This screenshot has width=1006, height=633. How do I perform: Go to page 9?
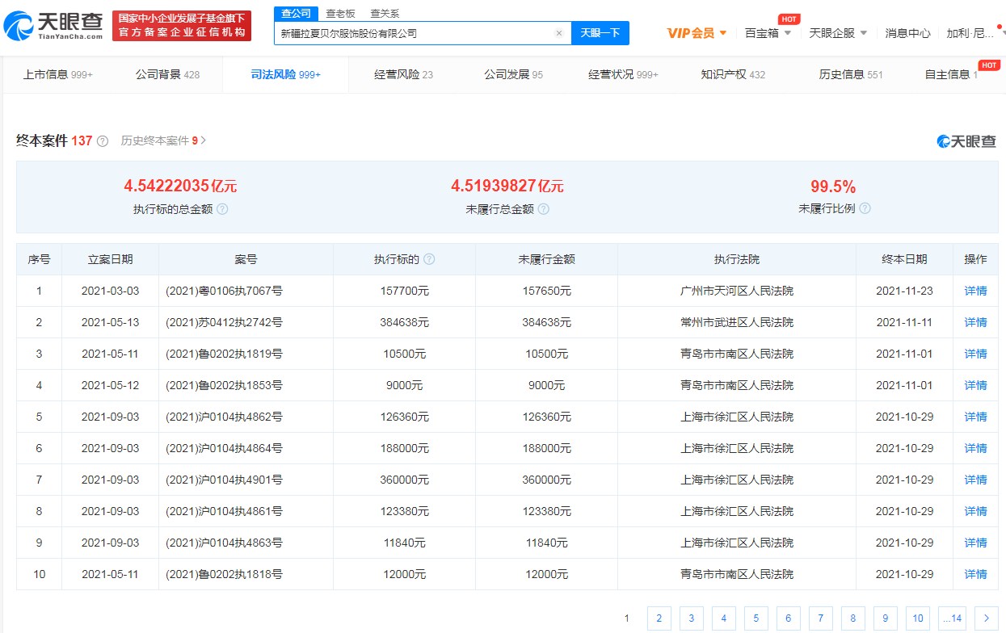click(x=885, y=618)
